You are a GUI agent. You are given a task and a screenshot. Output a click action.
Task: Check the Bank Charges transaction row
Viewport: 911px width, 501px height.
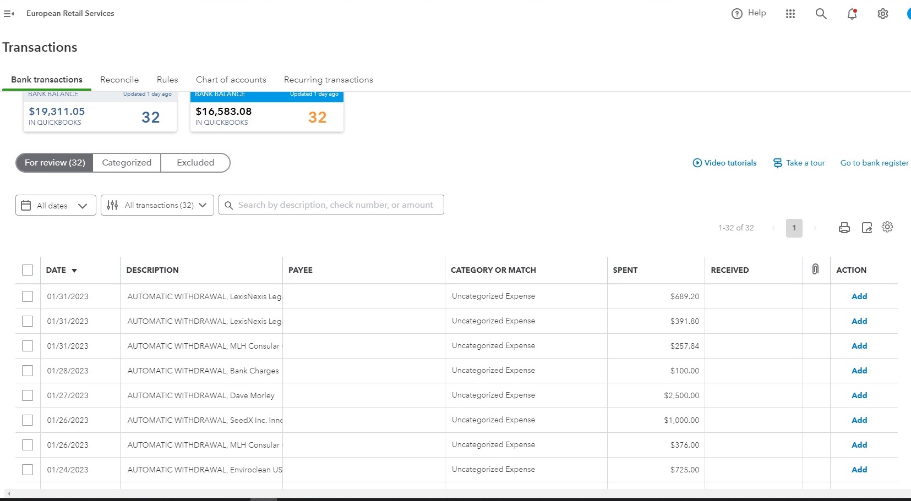(28, 371)
